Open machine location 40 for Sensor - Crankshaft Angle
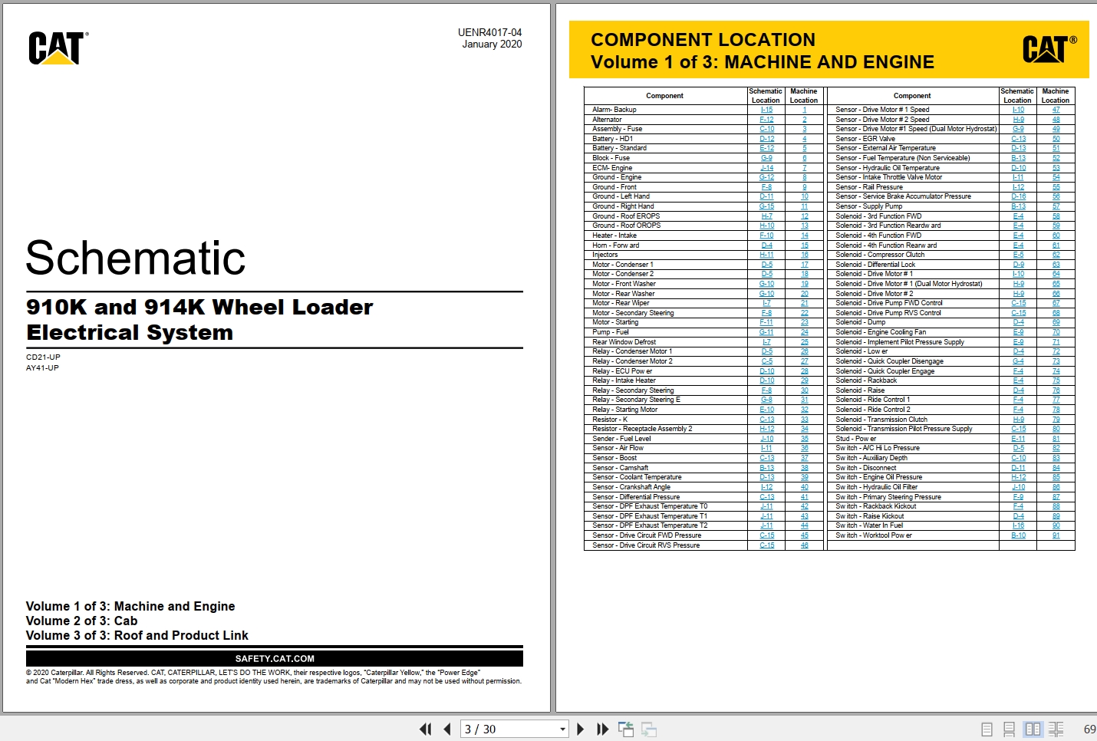The image size is (1097, 741). (x=804, y=487)
